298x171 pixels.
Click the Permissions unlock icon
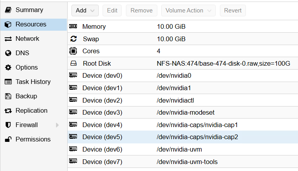coord(8,139)
